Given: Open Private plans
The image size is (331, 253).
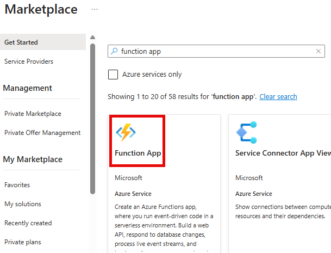Looking at the screenshot, I should click(23, 242).
